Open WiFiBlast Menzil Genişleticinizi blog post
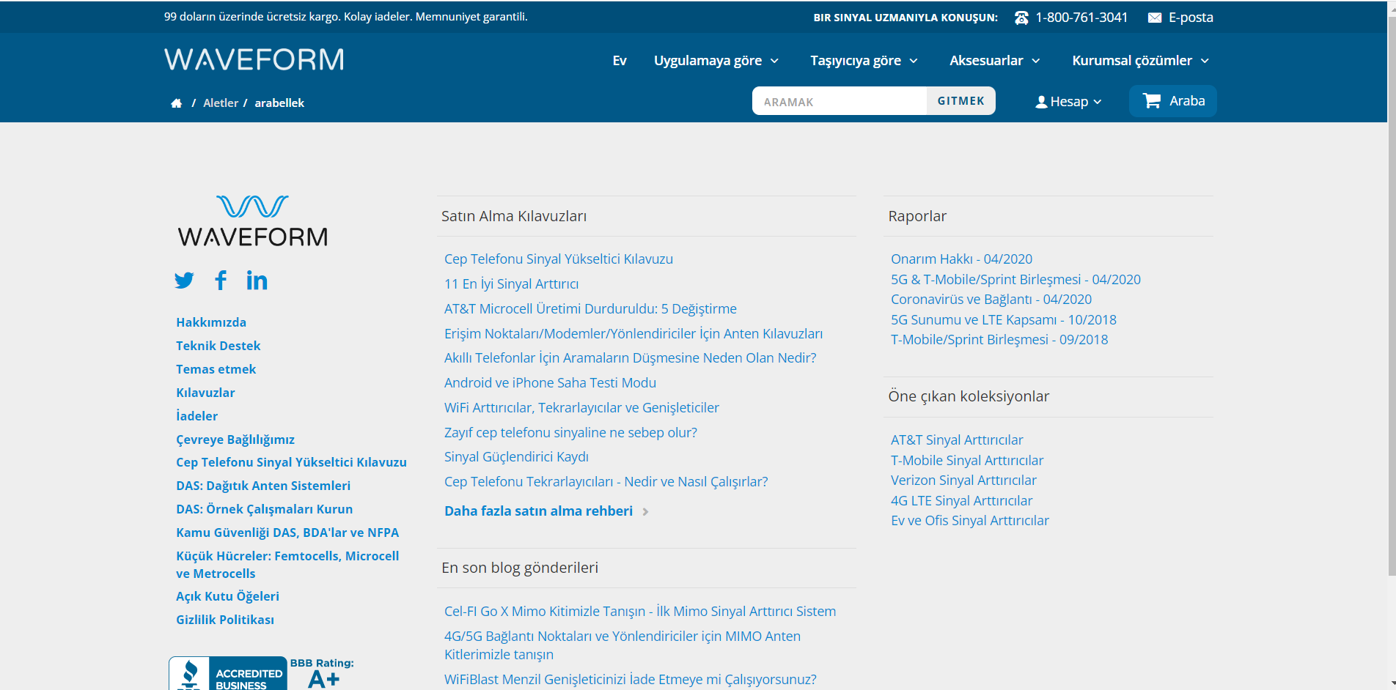Screen dimensions: 1396x690 tap(631, 680)
